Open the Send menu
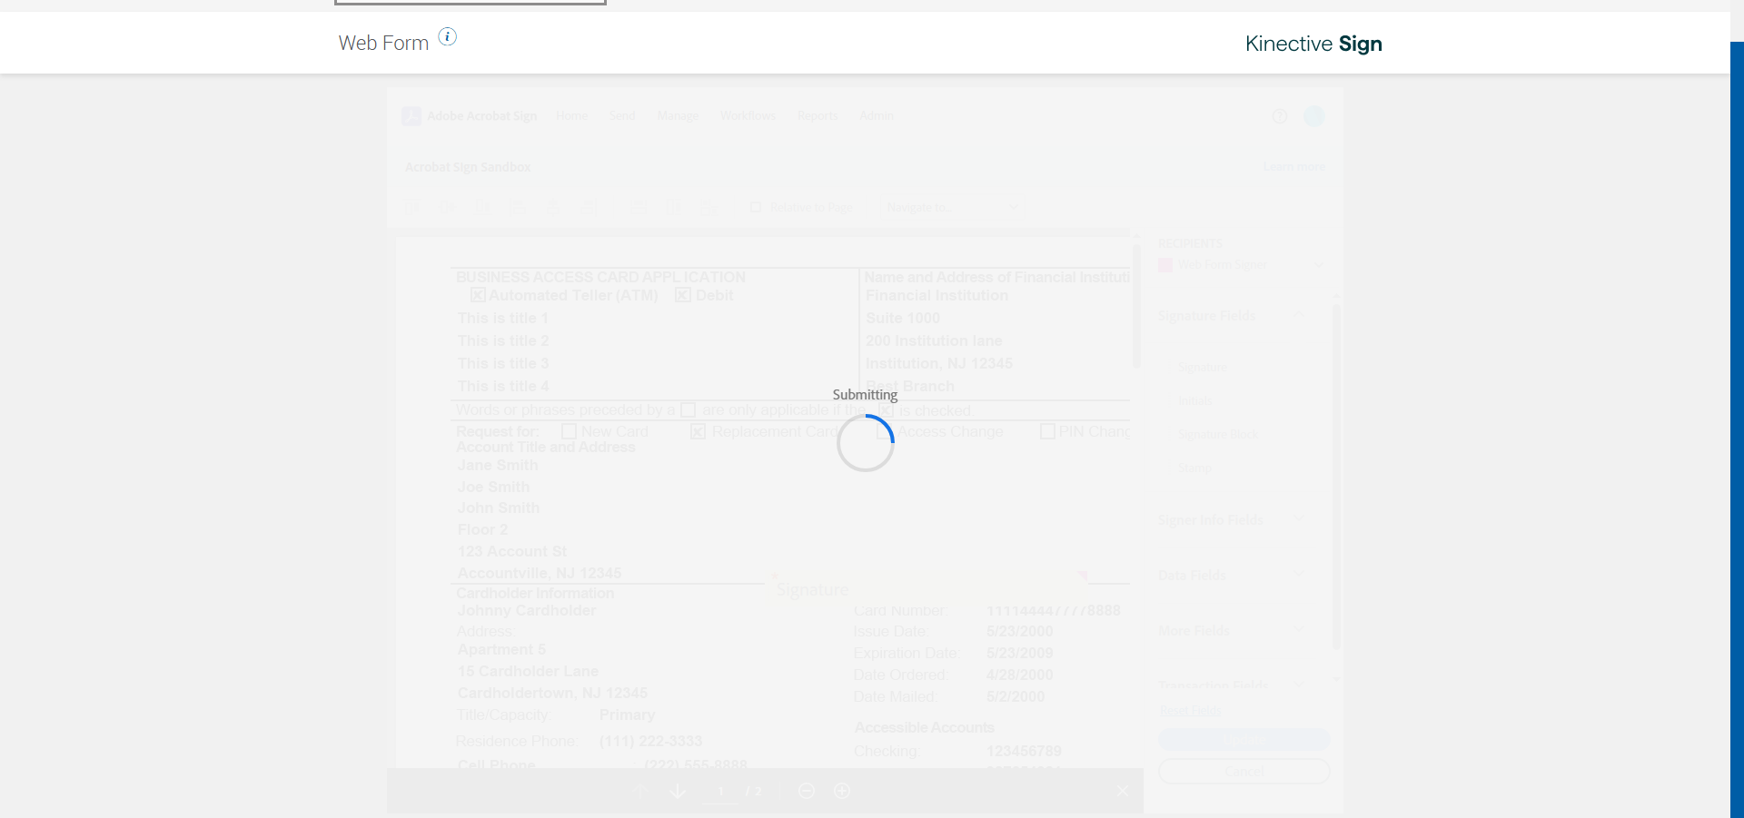 pyautogui.click(x=622, y=116)
